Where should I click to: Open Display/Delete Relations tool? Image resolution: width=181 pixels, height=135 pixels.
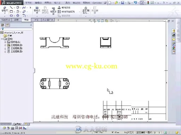click(86, 10)
